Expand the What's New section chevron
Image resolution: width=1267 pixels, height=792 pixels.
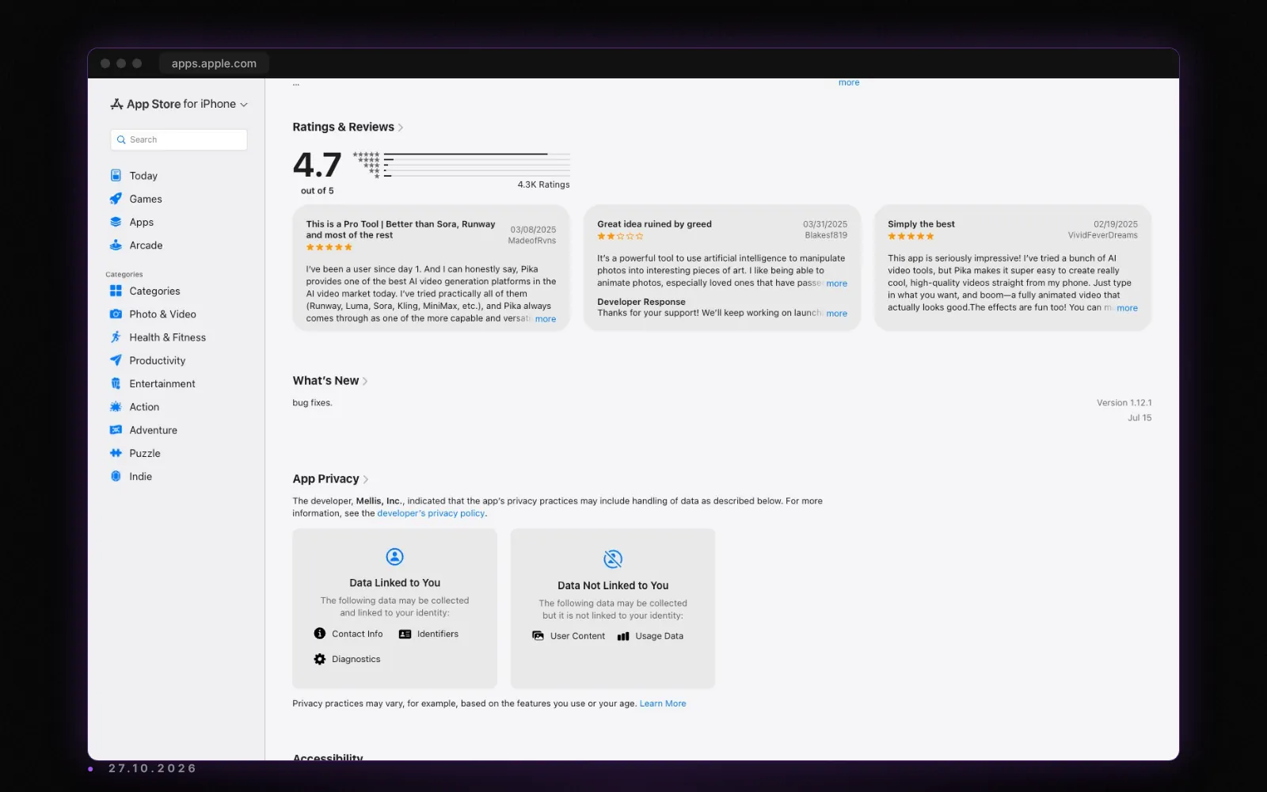(x=365, y=381)
